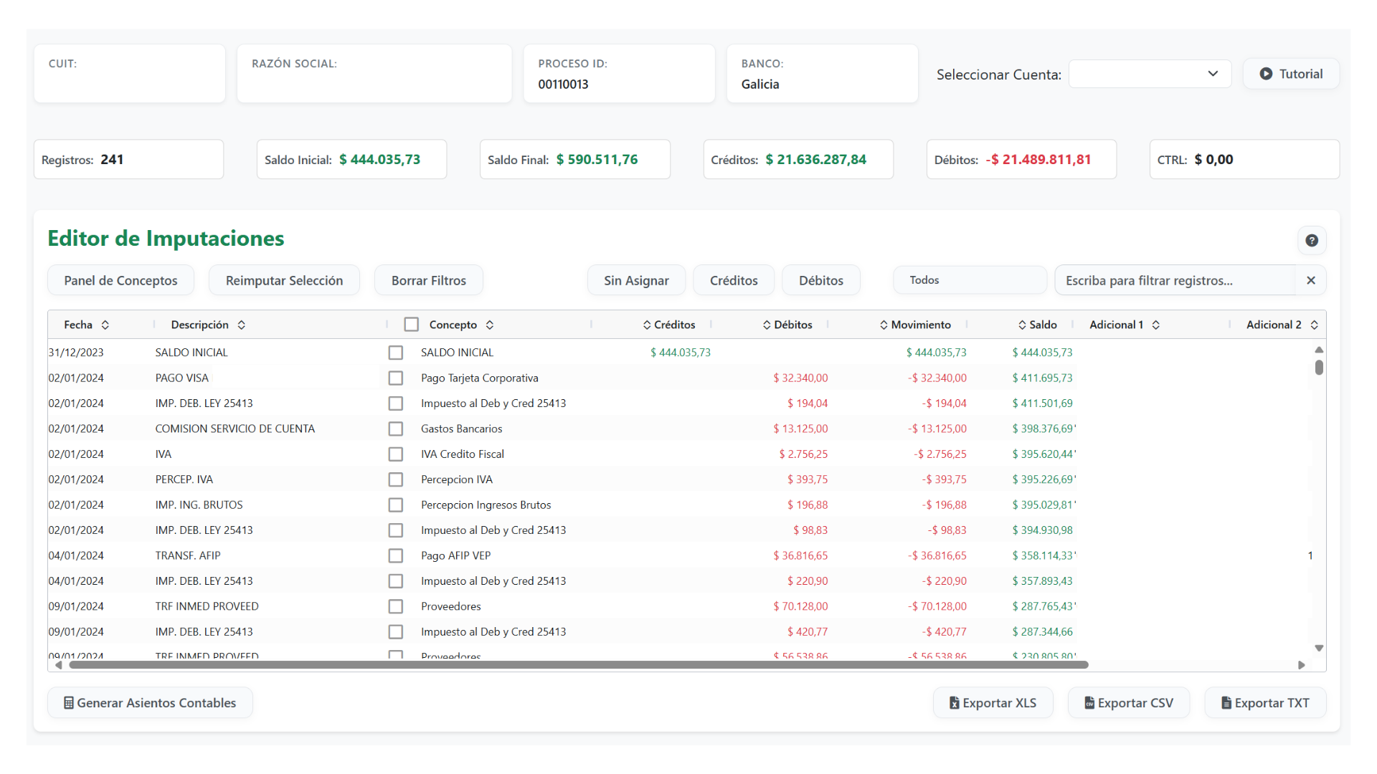
Task: Export data with Exportar XLS
Action: point(993,703)
